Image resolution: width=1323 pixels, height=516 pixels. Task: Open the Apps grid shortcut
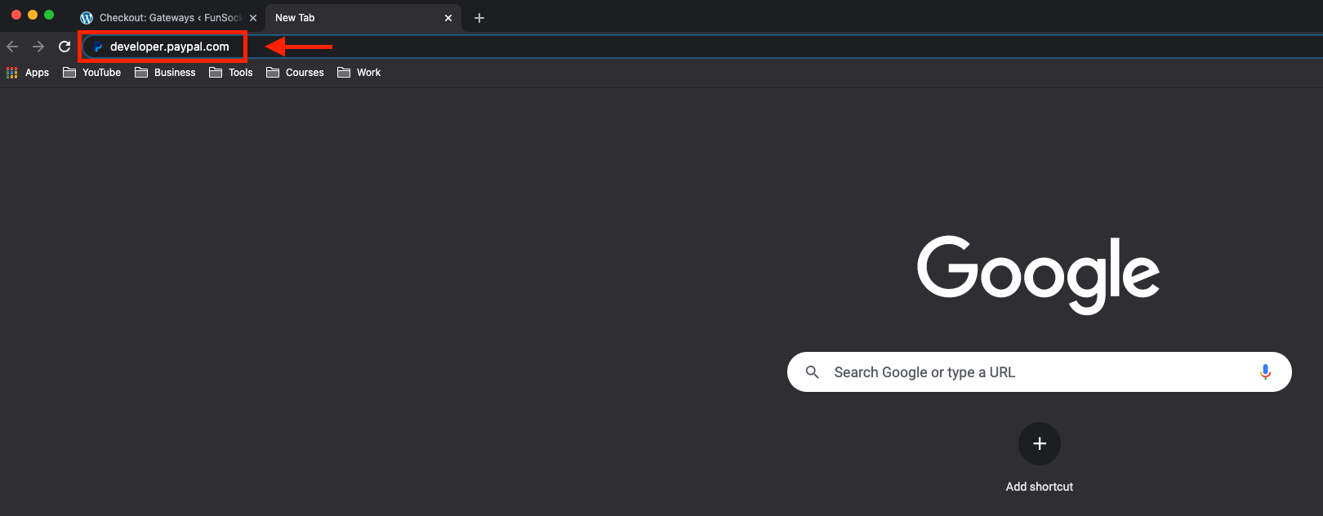tap(28, 73)
